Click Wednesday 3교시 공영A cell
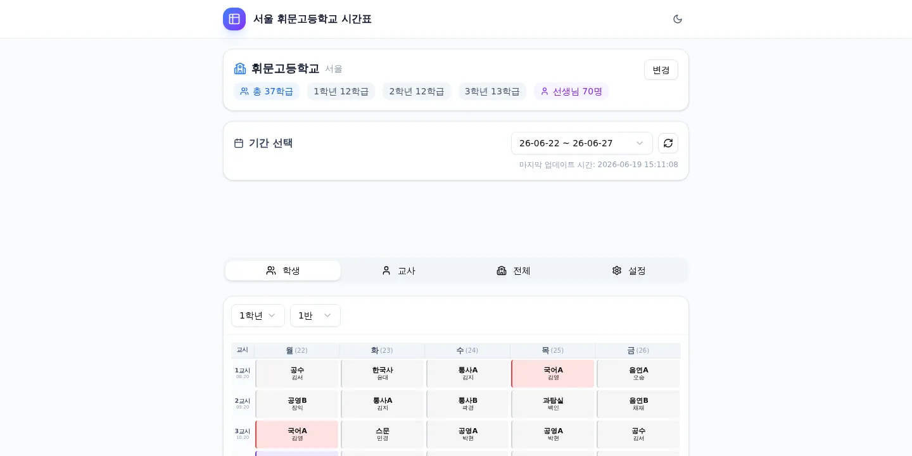 tap(468, 434)
